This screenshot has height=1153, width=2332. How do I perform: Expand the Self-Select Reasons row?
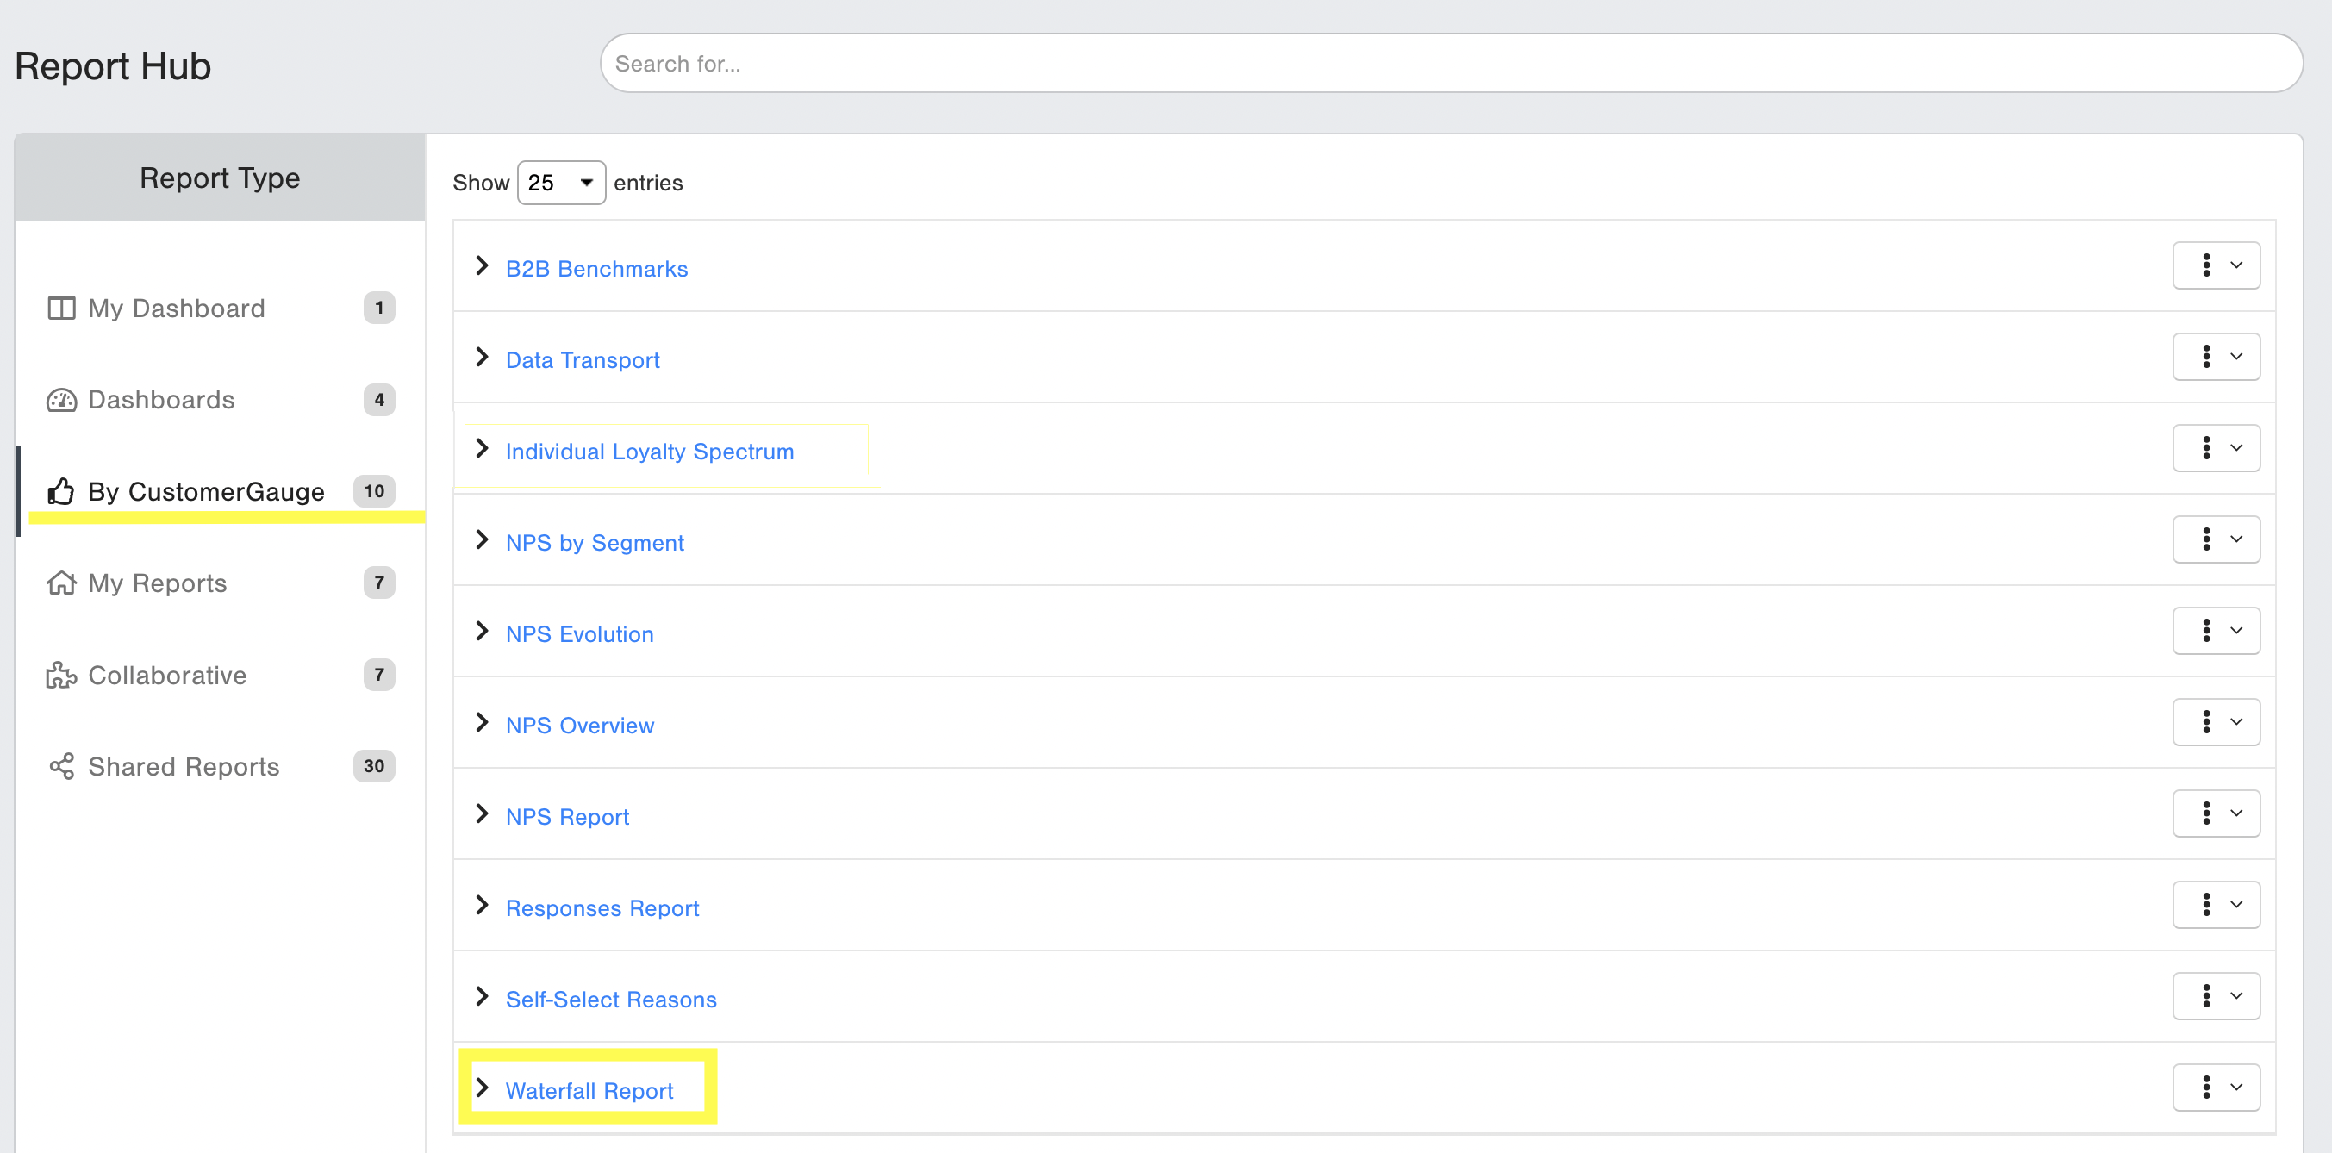point(482,996)
